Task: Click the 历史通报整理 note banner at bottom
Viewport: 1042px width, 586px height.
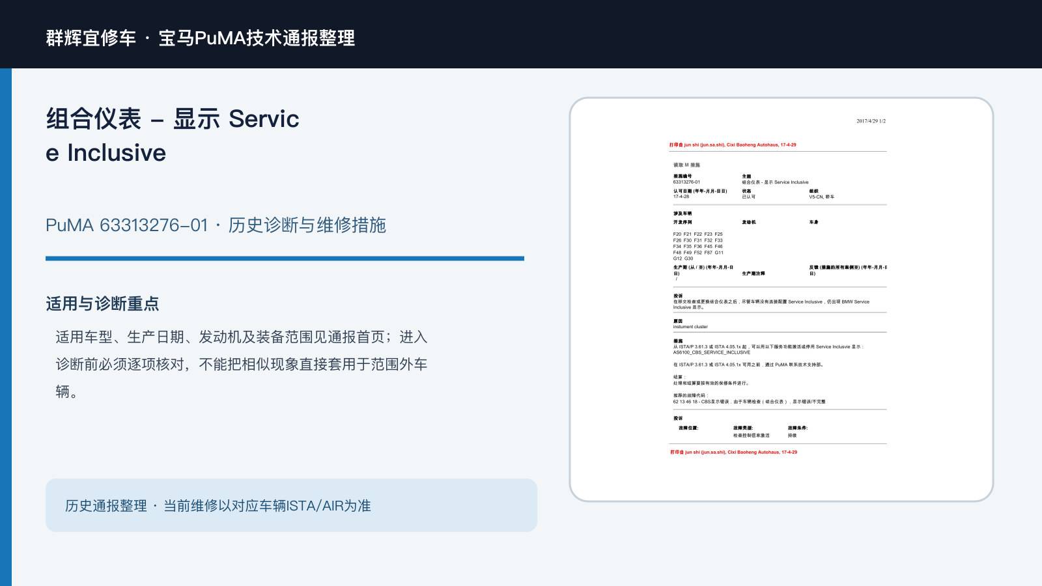Action: click(291, 505)
